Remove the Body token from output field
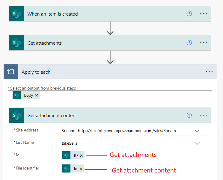This screenshot has width=223, height=180. click(37, 96)
